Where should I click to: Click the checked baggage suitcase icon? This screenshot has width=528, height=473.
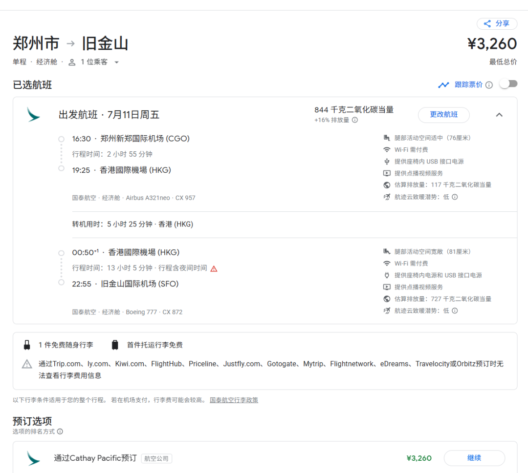(x=115, y=345)
